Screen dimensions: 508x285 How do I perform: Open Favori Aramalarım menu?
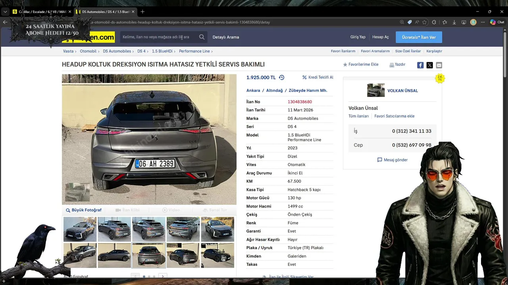(375, 51)
